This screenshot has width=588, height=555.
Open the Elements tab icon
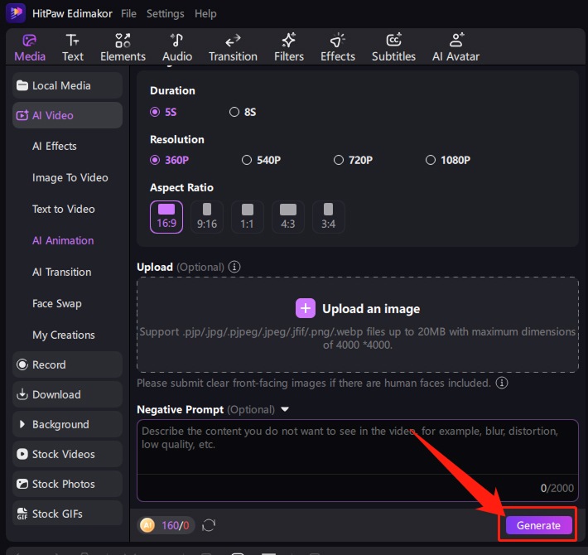coord(123,41)
